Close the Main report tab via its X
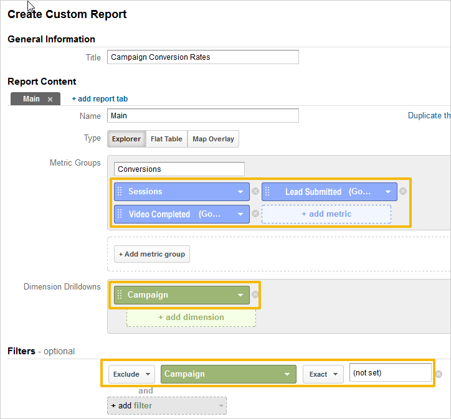 pos(50,99)
